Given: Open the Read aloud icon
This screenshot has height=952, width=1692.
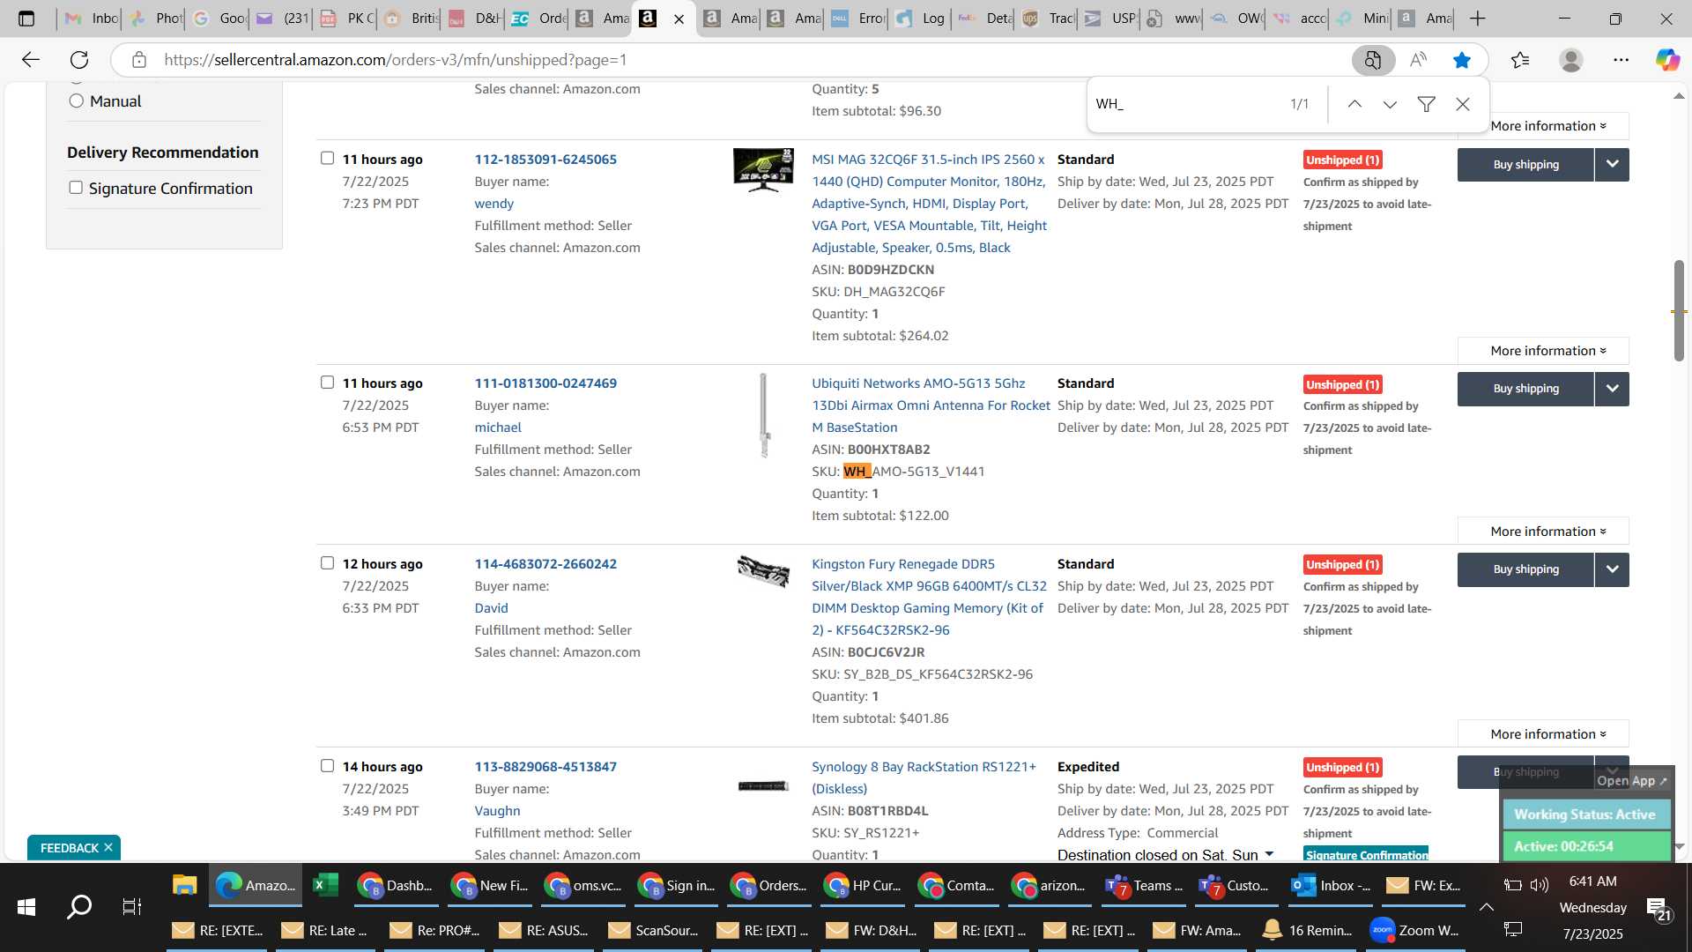Looking at the screenshot, I should coord(1418,60).
